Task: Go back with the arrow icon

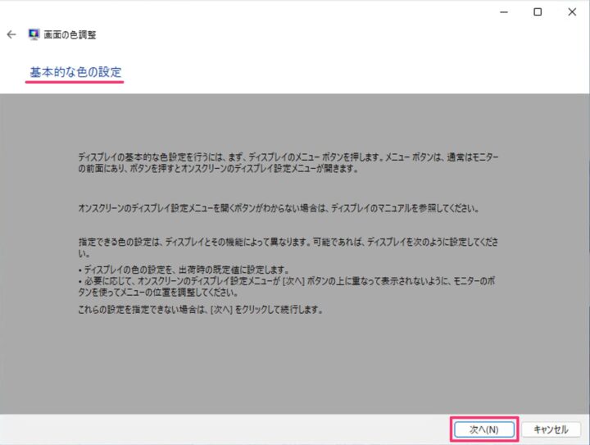Action: (11, 34)
